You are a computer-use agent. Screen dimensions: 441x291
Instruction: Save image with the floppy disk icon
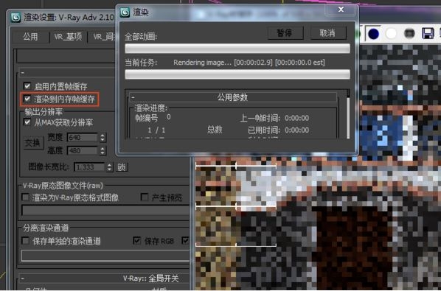(x=428, y=33)
